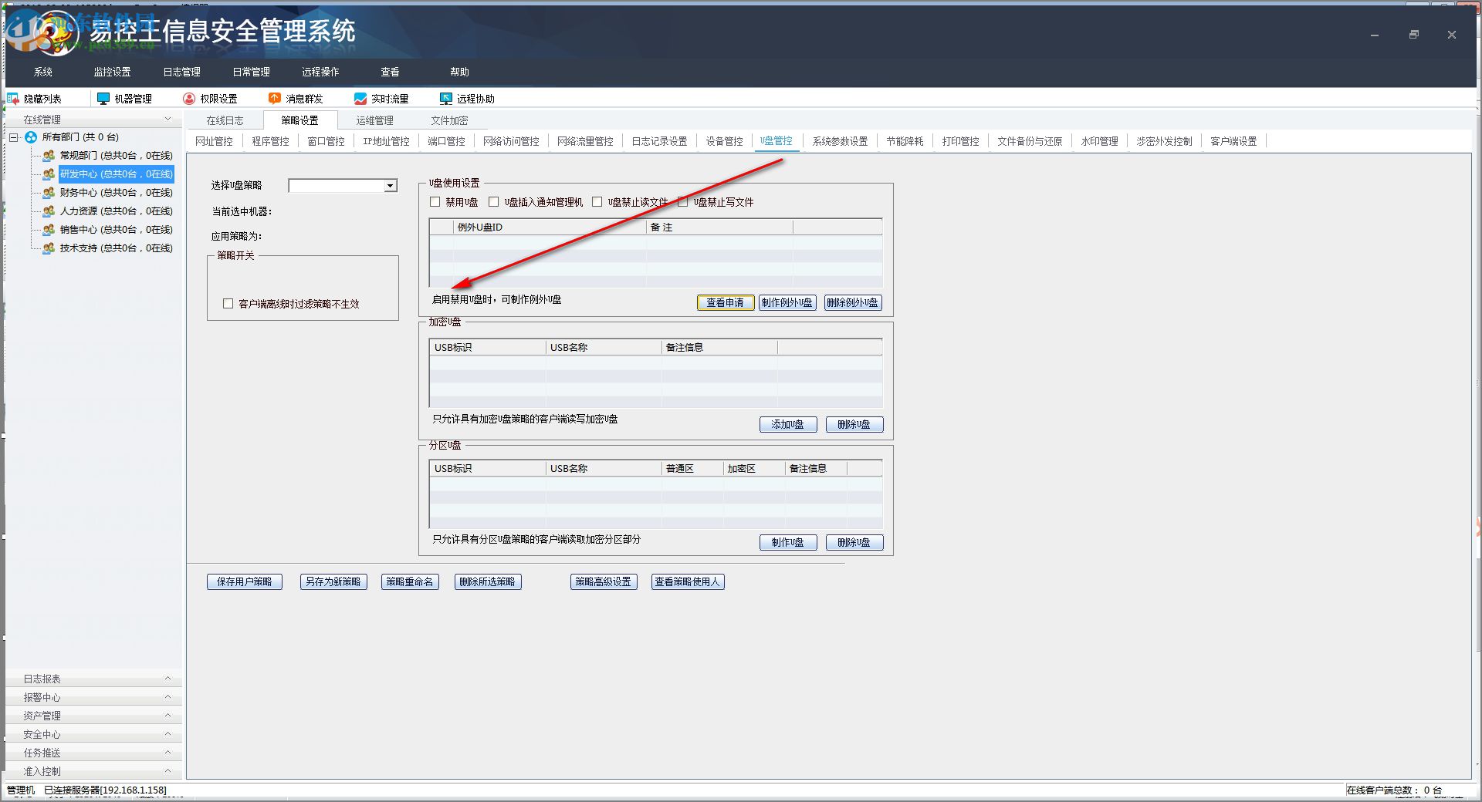The image size is (1482, 802).
Task: Switch to the 运维管理 tab
Action: 375,120
